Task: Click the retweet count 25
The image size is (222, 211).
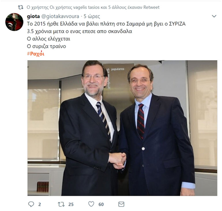Action: [71, 204]
